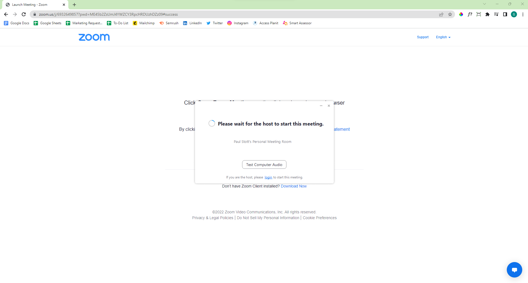The width and height of the screenshot is (528, 283).
Task: Bookmark this page with the star icon
Action: [450, 14]
